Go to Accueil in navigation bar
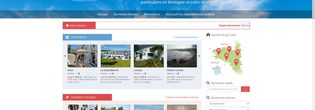 [103, 14]
